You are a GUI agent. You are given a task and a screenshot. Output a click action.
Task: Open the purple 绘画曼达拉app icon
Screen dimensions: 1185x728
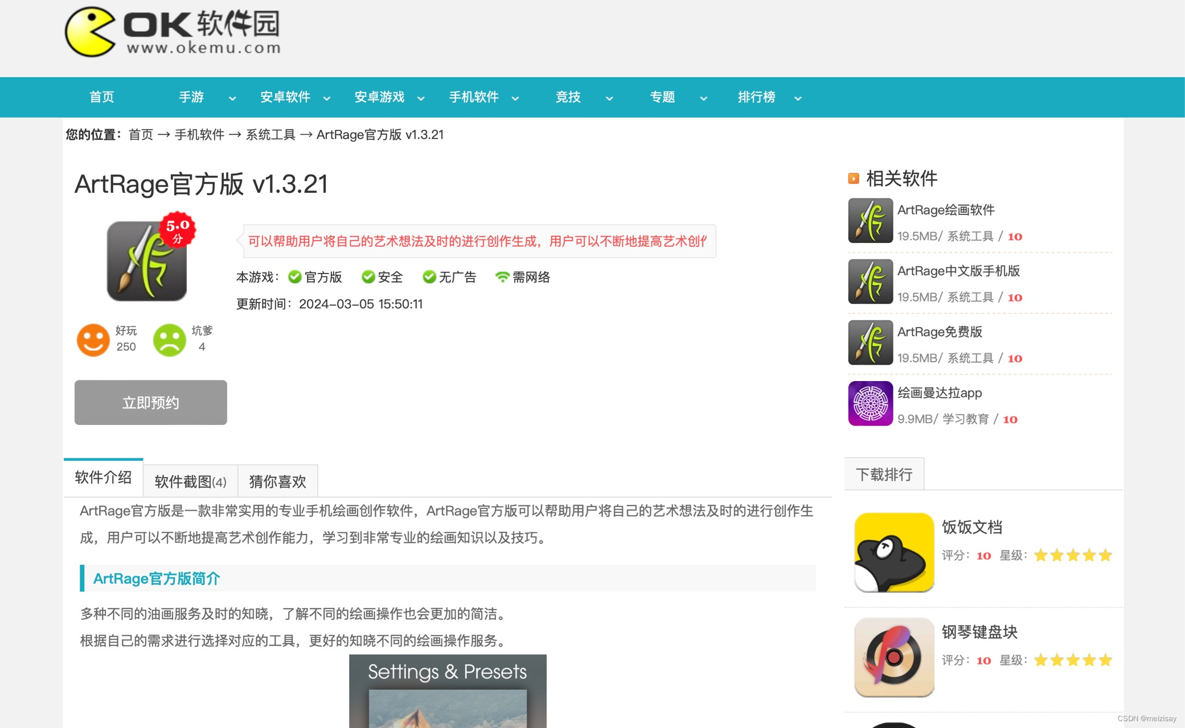click(x=870, y=403)
